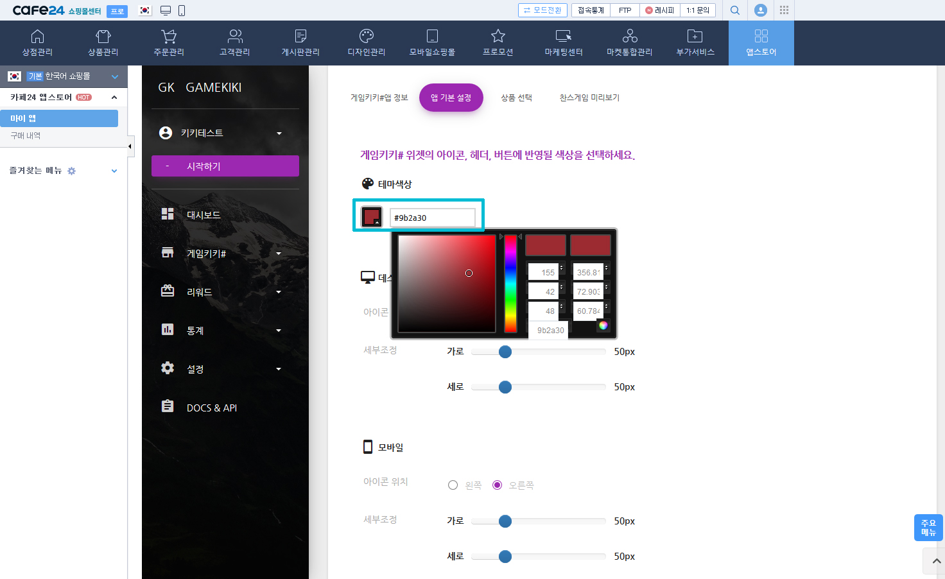Select the 왼쪽 icon position radio button
The width and height of the screenshot is (945, 579).
(x=453, y=485)
